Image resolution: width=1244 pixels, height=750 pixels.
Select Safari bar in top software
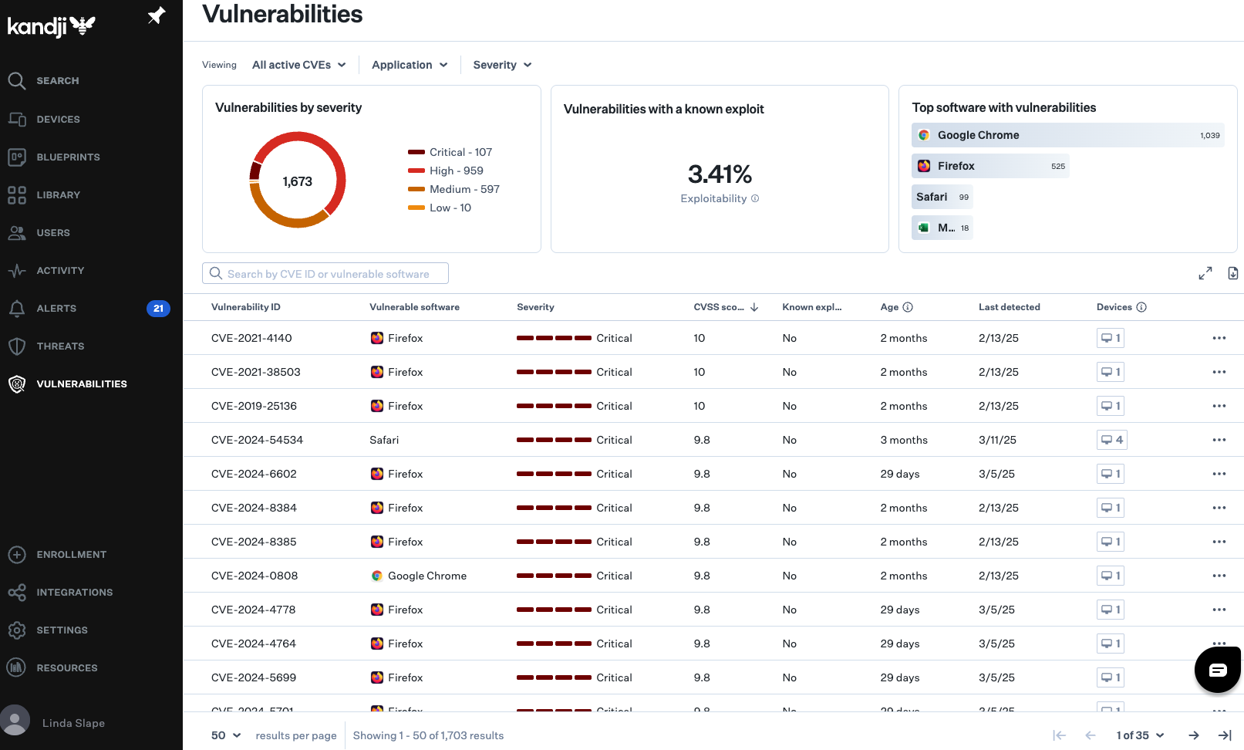(x=942, y=197)
